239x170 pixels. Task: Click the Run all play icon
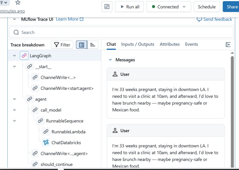pos(122,7)
